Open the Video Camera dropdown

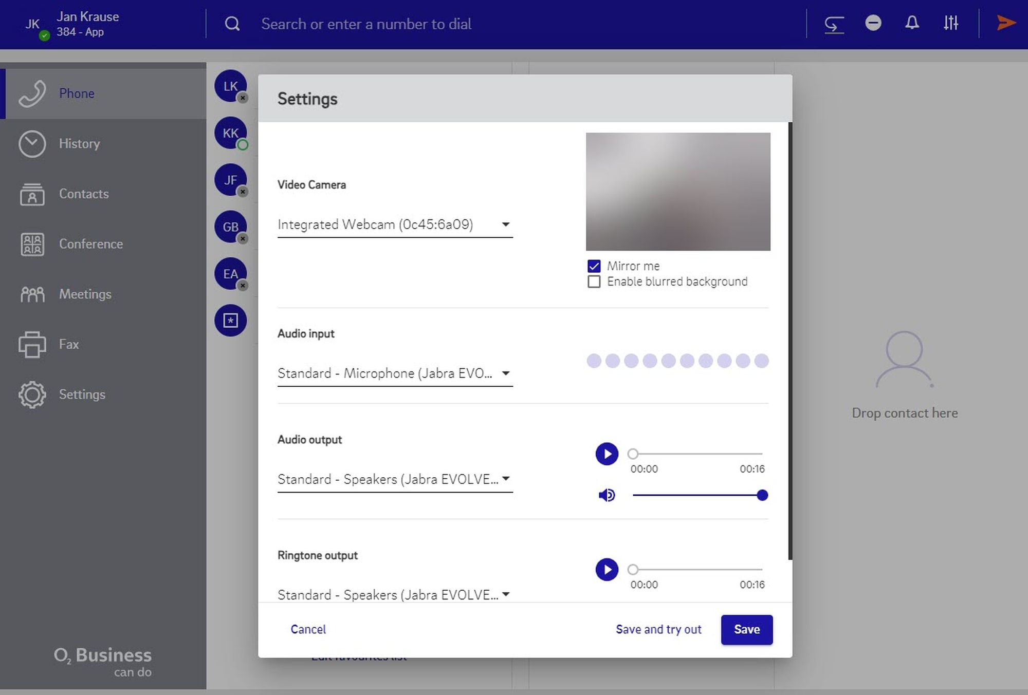[395, 224]
